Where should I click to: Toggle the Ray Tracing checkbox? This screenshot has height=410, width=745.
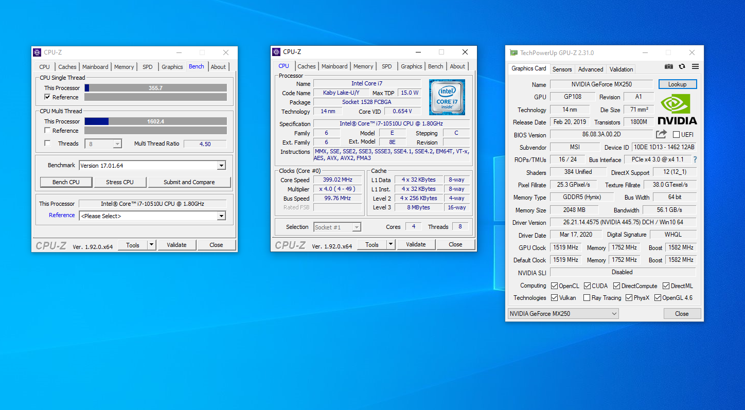pyautogui.click(x=587, y=298)
